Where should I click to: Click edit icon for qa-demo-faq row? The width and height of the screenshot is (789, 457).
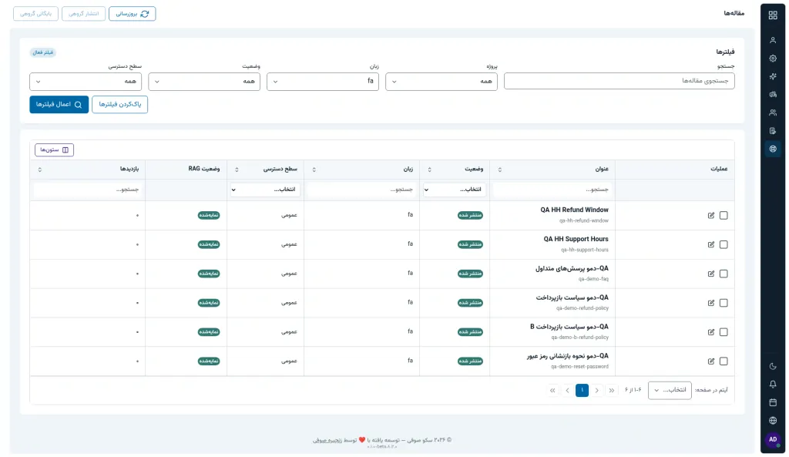coord(711,274)
